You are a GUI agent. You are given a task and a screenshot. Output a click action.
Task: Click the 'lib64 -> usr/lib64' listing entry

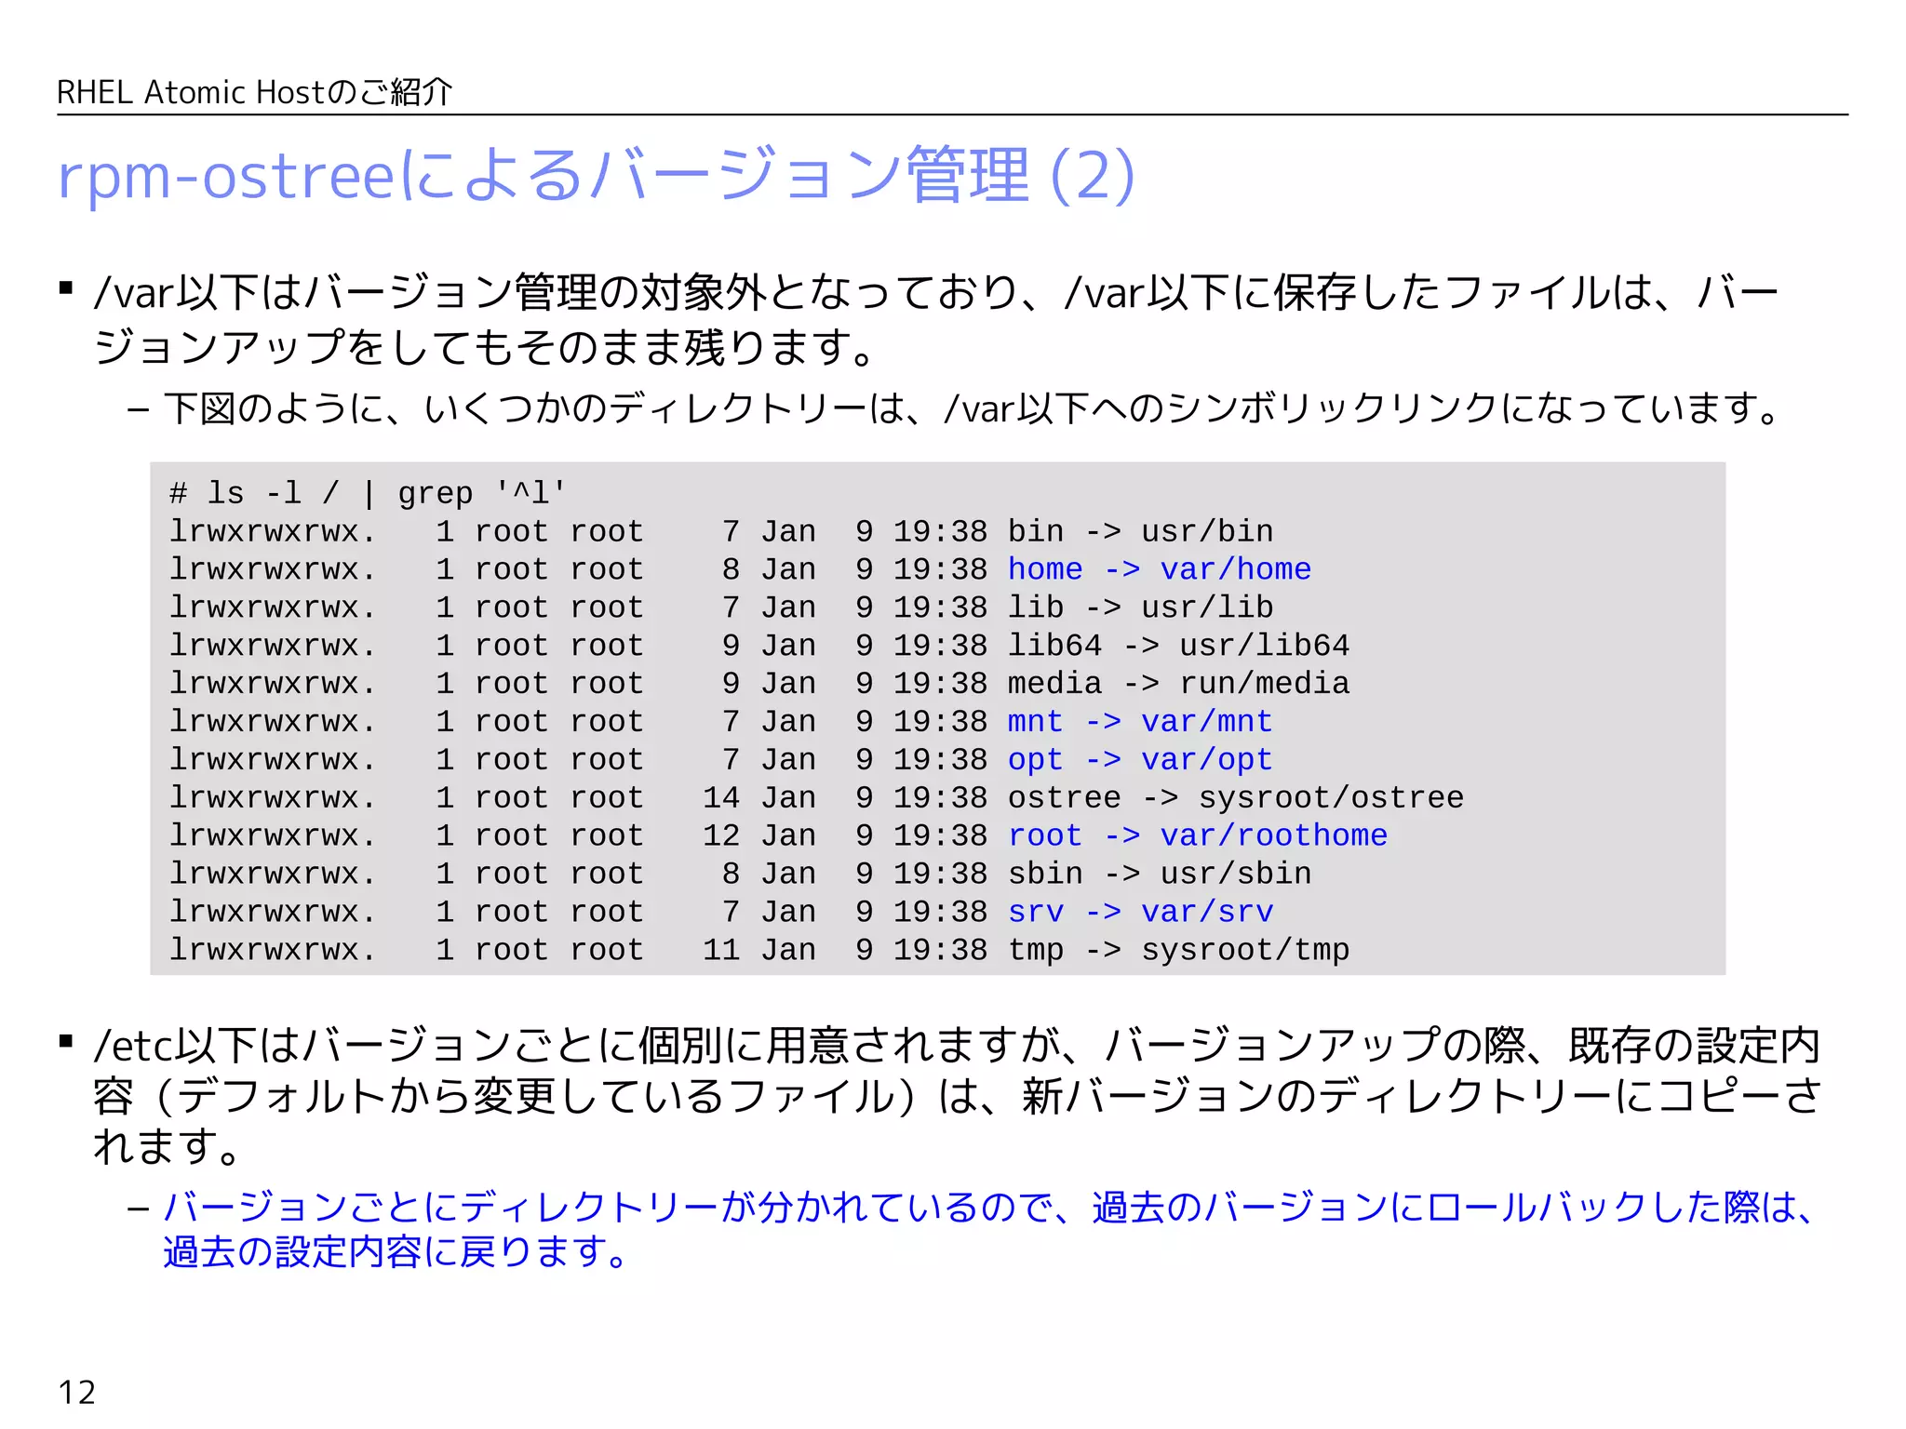(1178, 646)
